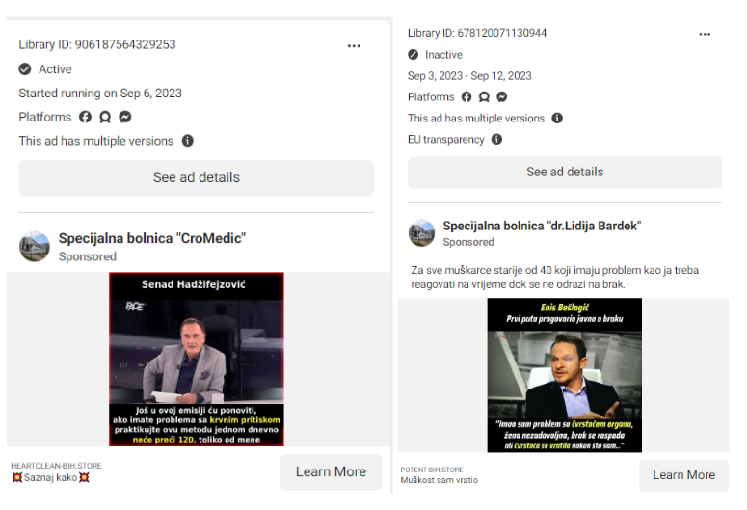The width and height of the screenshot is (747, 510).
Task: Click Learn More on the POTENT-BIH.STORE ad
Action: pos(683,475)
